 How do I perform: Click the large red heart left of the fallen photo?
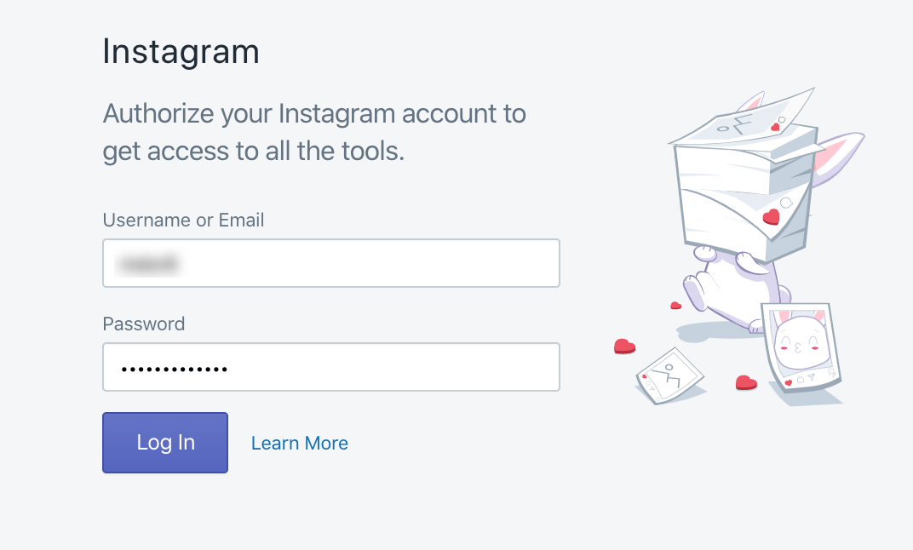tap(624, 346)
